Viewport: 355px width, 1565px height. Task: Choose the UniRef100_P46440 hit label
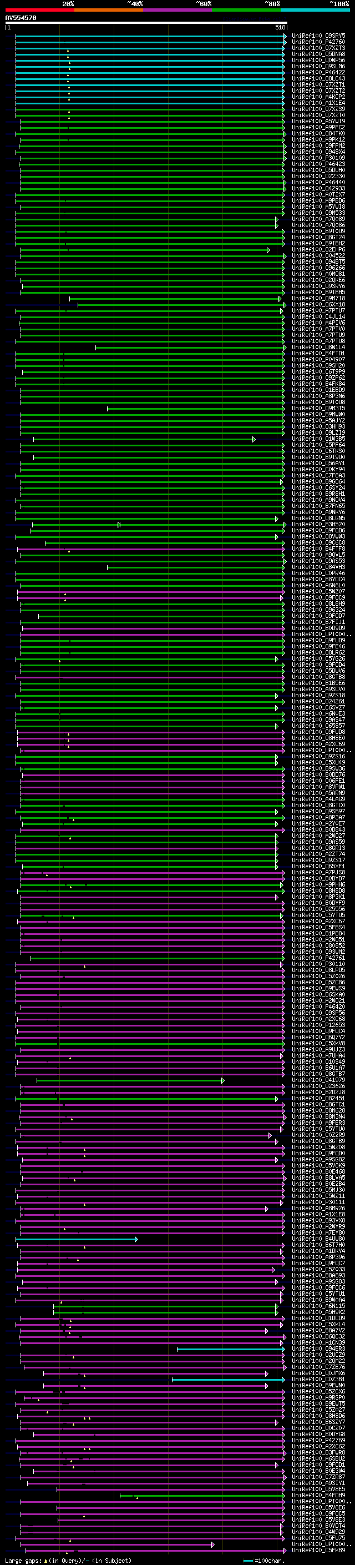(318, 182)
